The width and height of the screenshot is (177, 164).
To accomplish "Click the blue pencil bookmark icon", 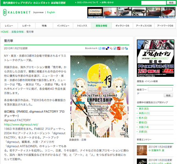I will tap(115, 48).
